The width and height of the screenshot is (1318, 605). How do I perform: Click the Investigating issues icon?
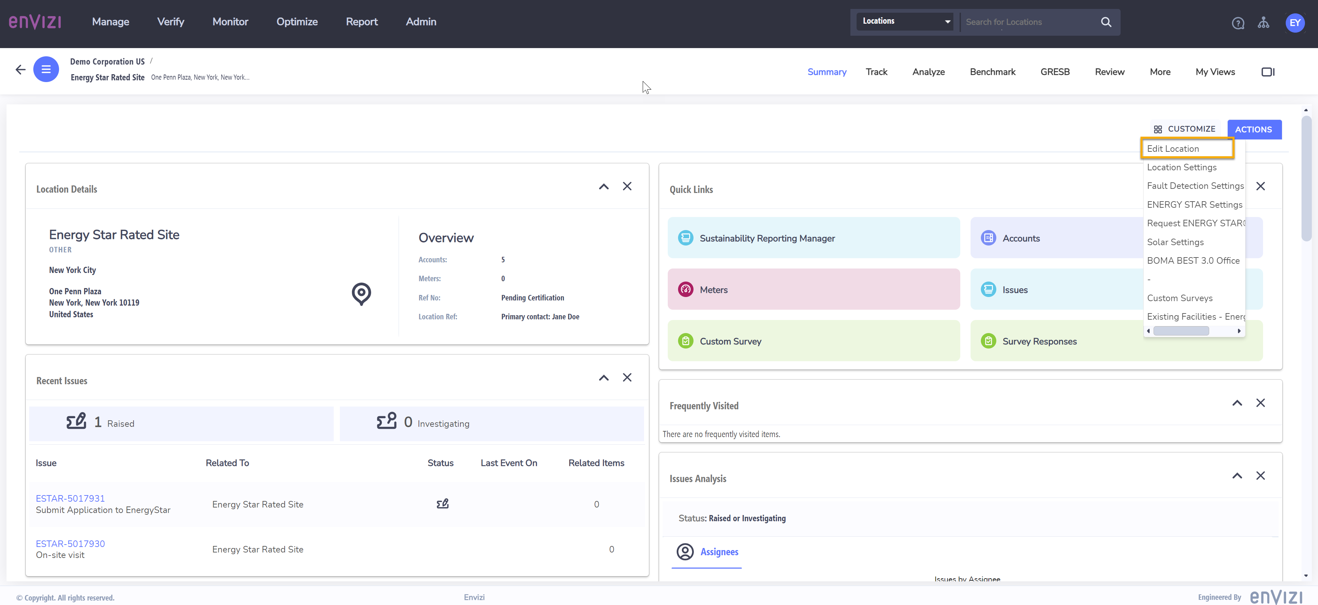(387, 421)
